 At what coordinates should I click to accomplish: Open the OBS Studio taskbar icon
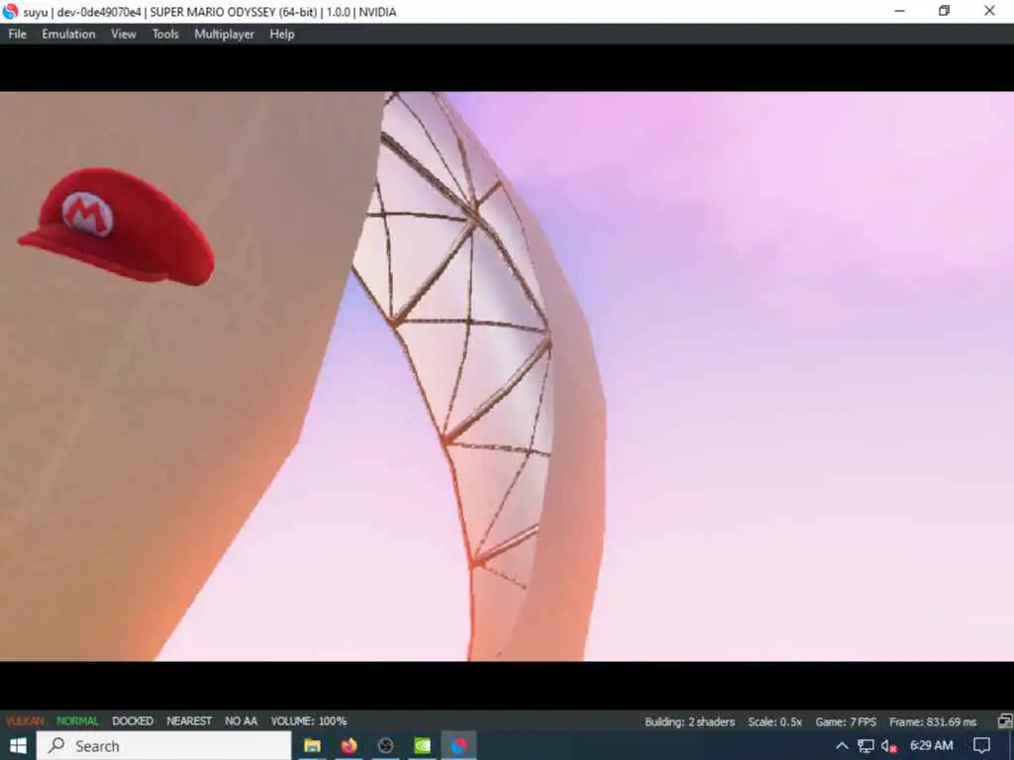tap(386, 746)
